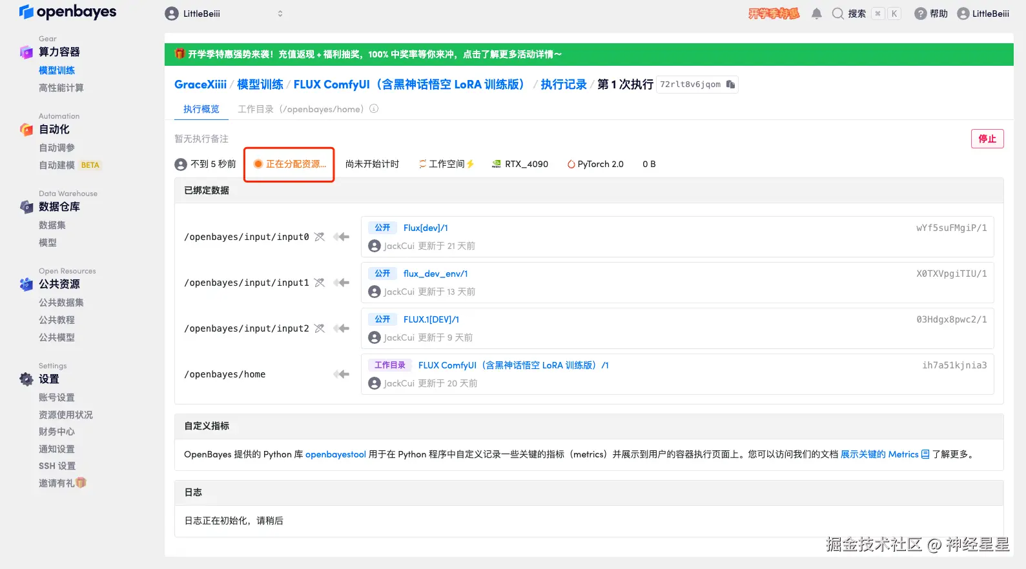Open 模型 under 数据仓库
Viewport: 1026px width, 569px height.
click(x=48, y=243)
